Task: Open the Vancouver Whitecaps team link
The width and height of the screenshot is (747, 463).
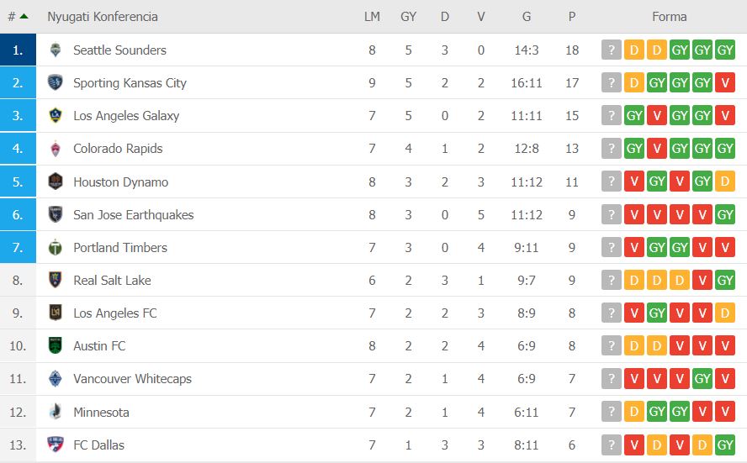Action: pyautogui.click(x=132, y=379)
